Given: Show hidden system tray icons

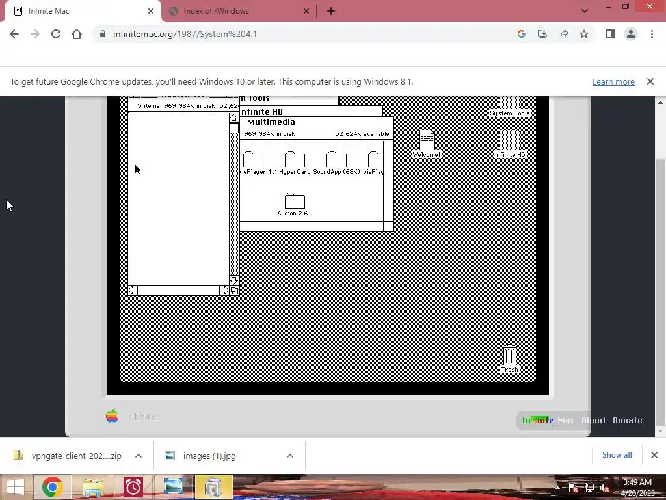Looking at the screenshot, I should [557, 487].
